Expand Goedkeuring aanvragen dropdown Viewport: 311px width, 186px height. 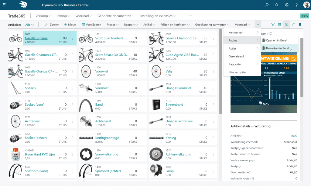[212, 25]
